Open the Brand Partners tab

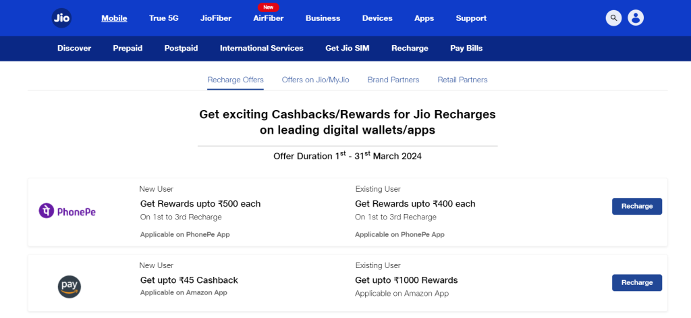tap(393, 80)
